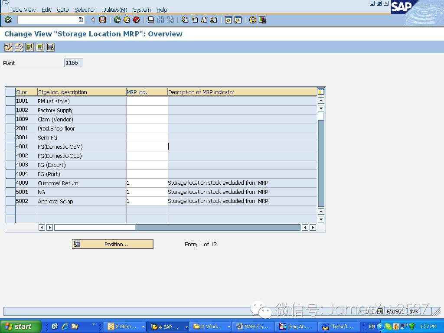Viewport: 444px width, 333px height.
Task: Click the Create New Session icon
Action: point(228,20)
